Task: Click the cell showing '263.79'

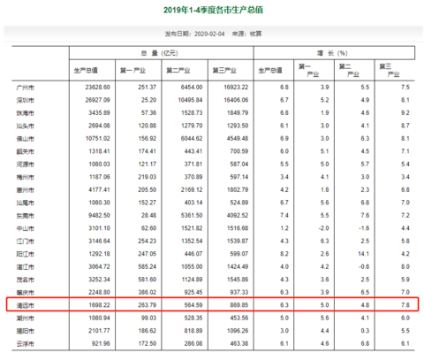Action: point(148,305)
